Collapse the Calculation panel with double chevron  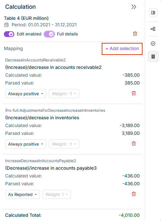(x=134, y=7)
